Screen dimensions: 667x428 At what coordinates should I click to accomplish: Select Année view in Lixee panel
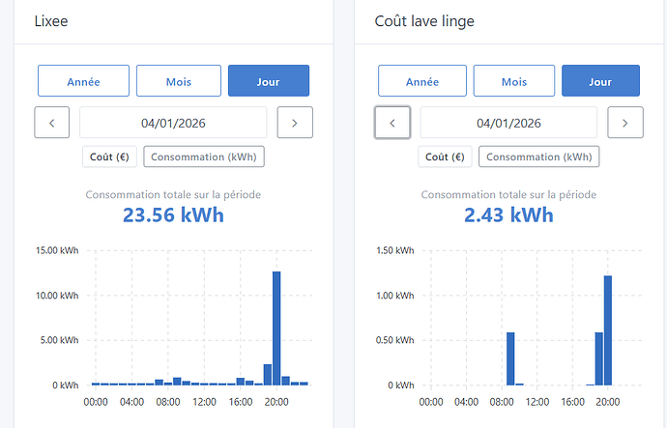pyautogui.click(x=83, y=81)
